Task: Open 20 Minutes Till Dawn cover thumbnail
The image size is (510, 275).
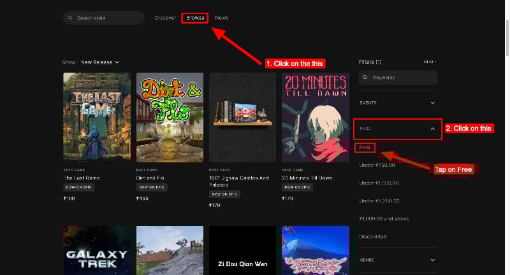Action: [316, 117]
